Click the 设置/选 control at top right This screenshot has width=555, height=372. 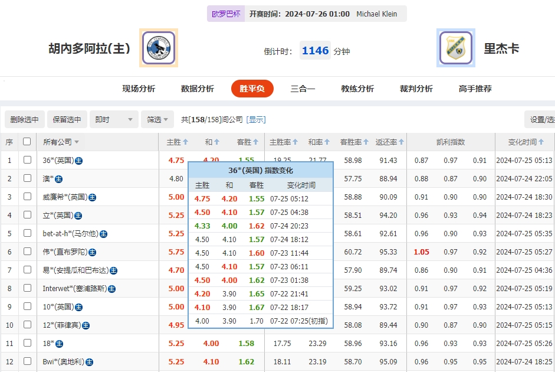pyautogui.click(x=540, y=119)
